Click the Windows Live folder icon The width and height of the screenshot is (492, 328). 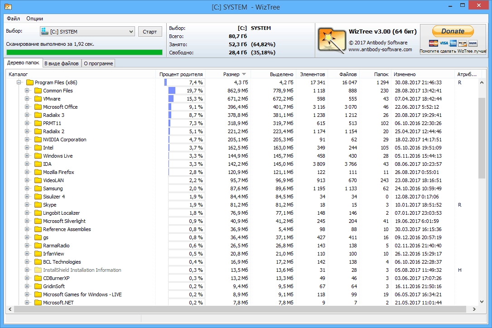(x=38, y=156)
